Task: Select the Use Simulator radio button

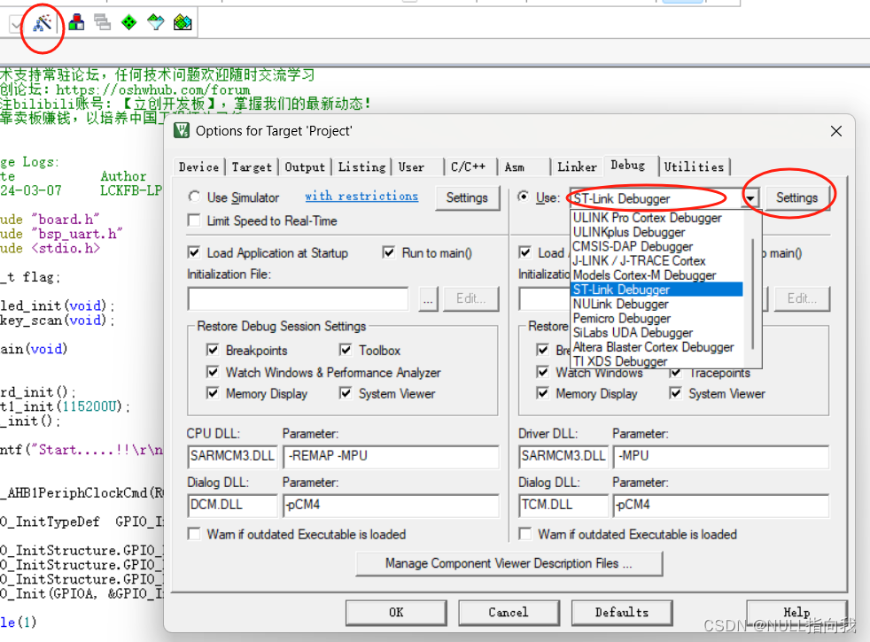Action: tap(194, 197)
